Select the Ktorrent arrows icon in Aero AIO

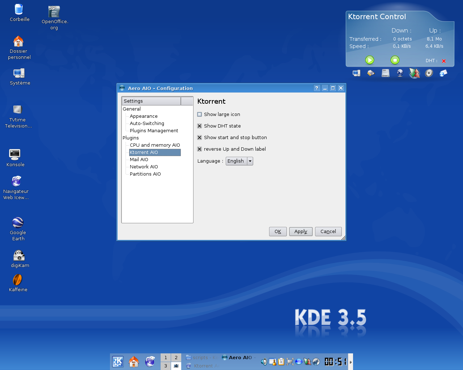pyautogui.click(x=415, y=73)
